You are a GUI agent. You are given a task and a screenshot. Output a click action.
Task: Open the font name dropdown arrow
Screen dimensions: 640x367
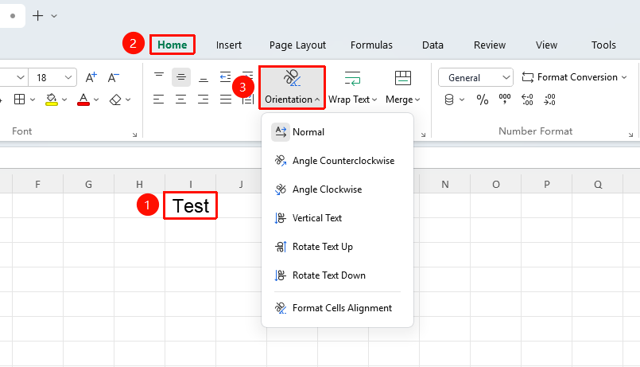point(21,77)
